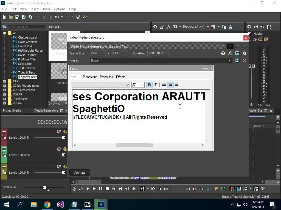
Task: Select the Credit Roll generator
Action: pos(25,46)
